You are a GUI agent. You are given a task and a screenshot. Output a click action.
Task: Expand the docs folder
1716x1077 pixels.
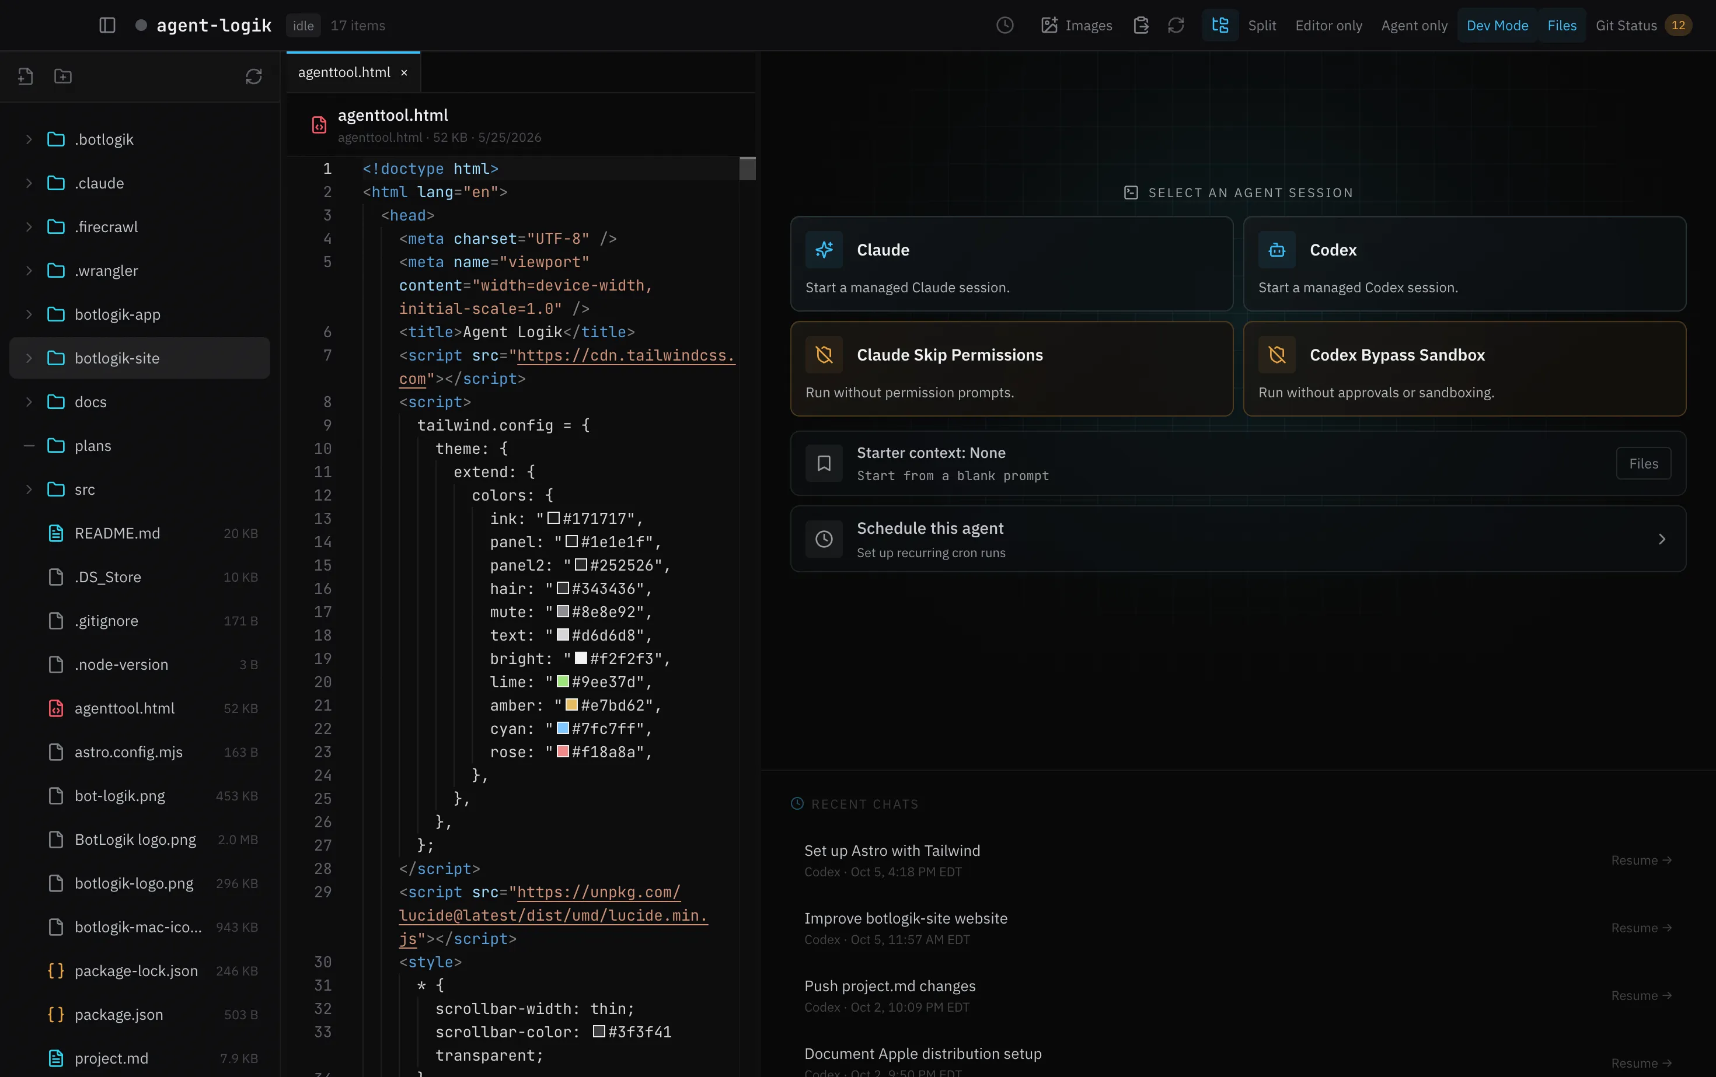point(29,402)
